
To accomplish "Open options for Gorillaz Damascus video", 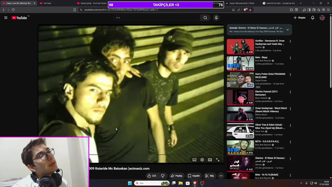I will tap(290, 41).
